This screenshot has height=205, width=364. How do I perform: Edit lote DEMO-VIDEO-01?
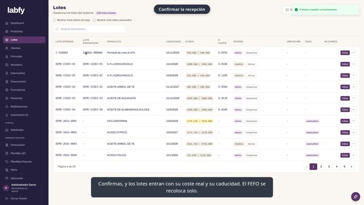[x=345, y=64]
